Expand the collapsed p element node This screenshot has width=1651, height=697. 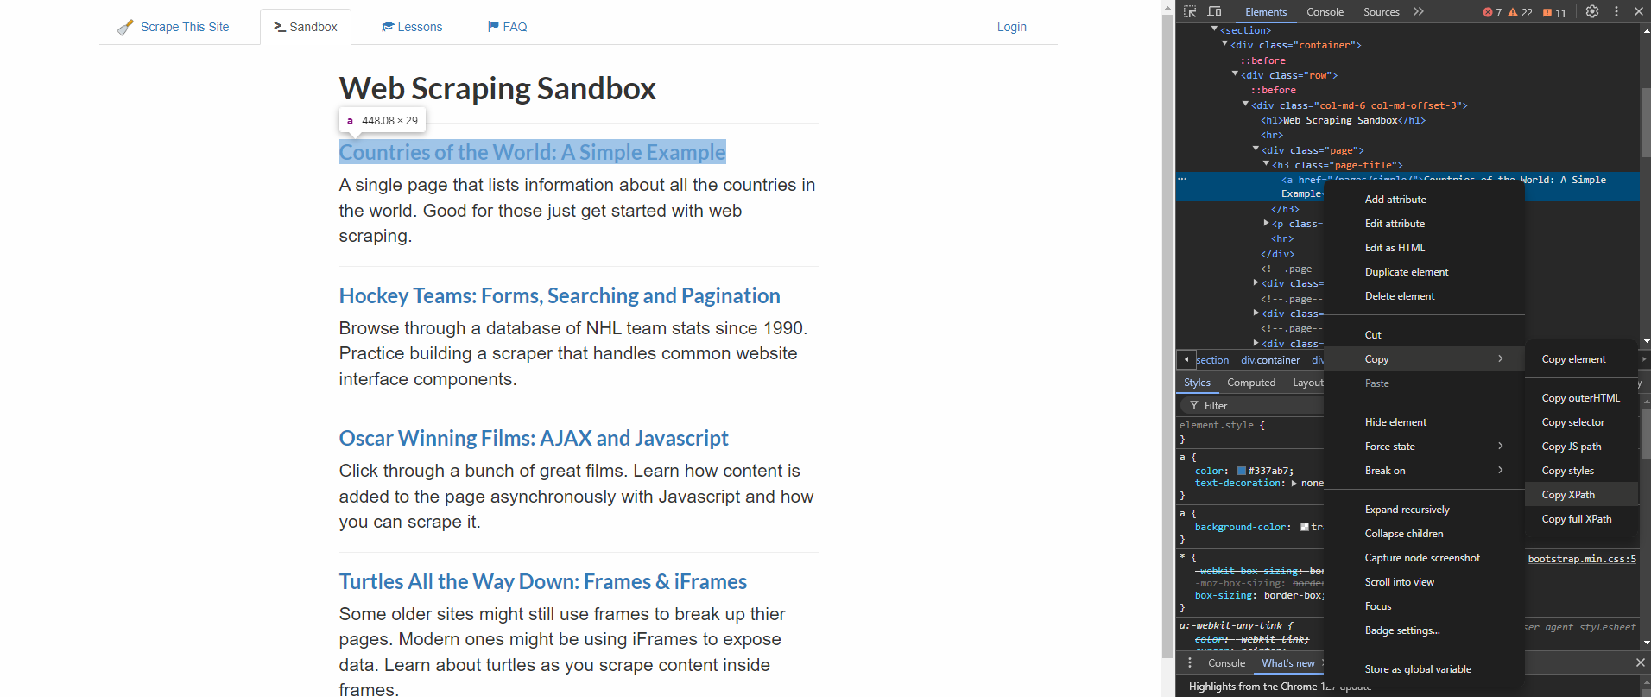click(1268, 223)
